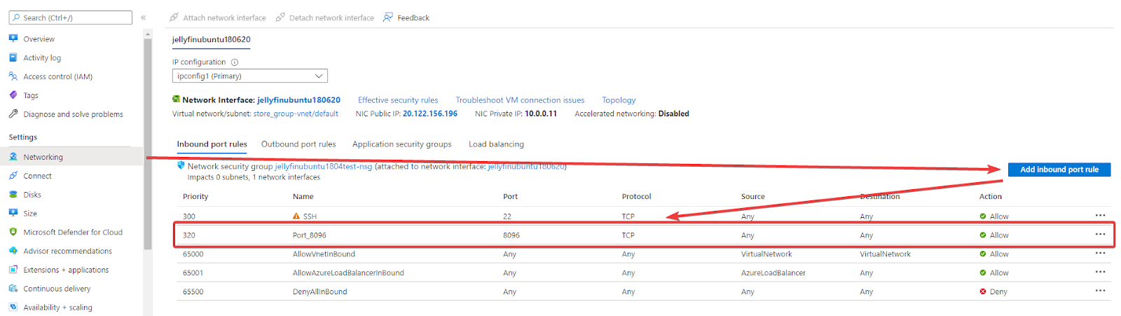Click the Protocol column header

pyautogui.click(x=636, y=197)
